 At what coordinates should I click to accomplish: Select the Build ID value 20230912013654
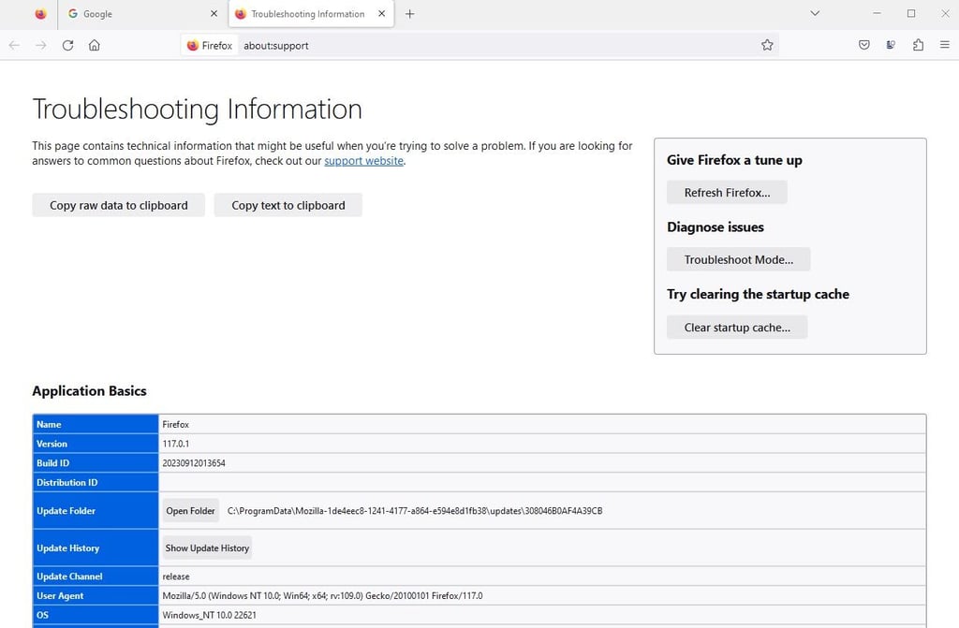tap(194, 463)
